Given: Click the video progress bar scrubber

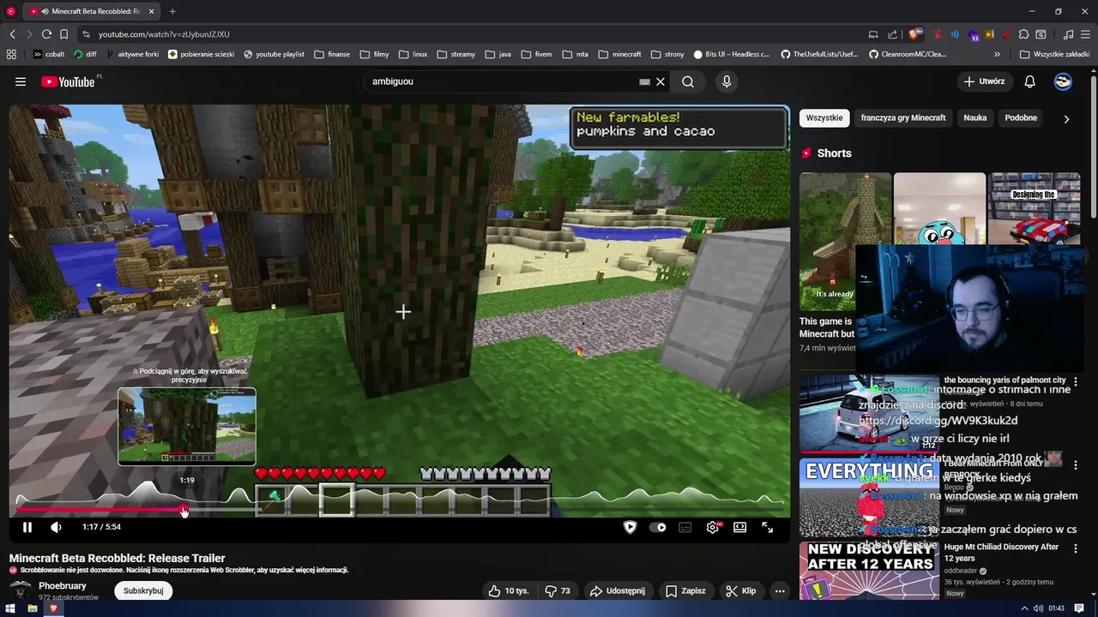Looking at the screenshot, I should coord(184,510).
